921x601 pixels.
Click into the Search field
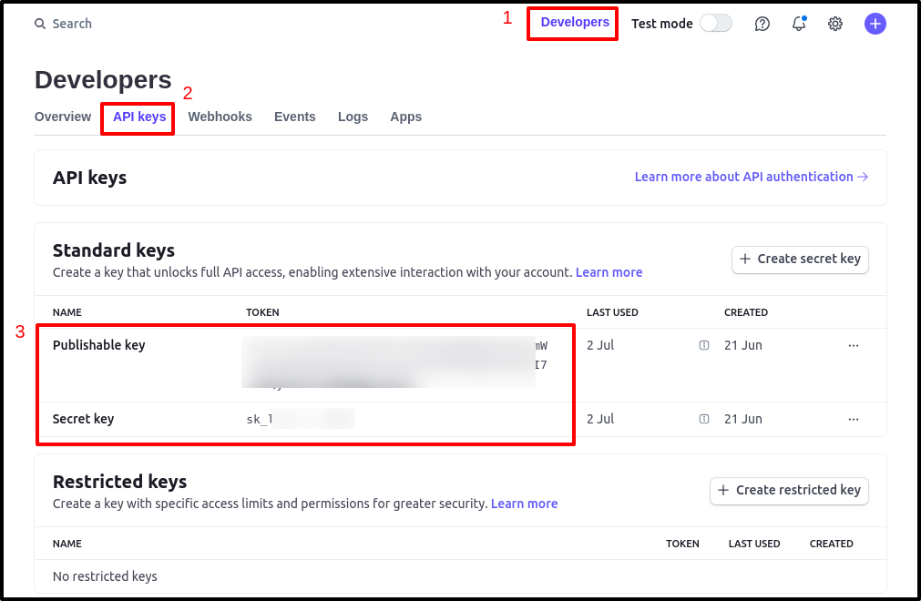click(x=63, y=24)
